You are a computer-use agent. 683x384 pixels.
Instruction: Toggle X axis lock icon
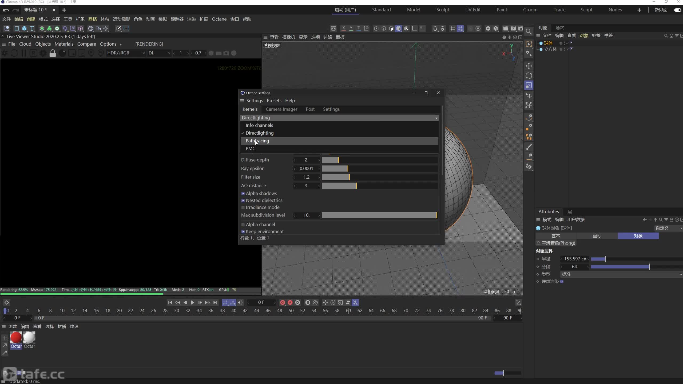343,29
